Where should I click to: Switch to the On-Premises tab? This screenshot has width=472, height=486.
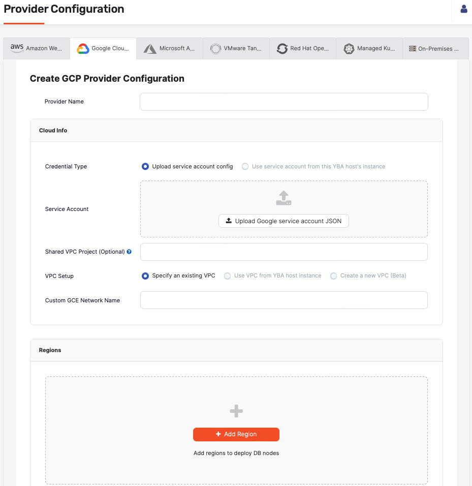(434, 48)
